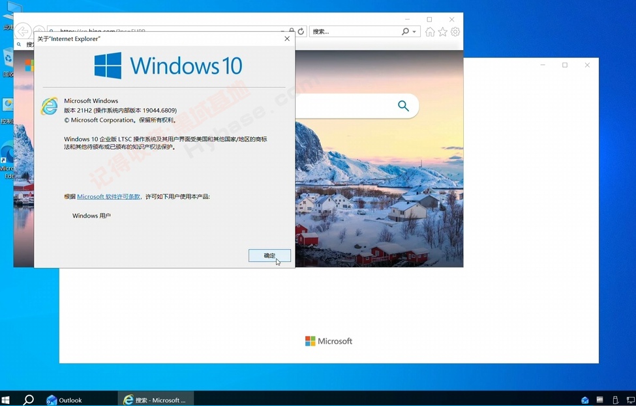The width and height of the screenshot is (636, 406).
Task: Close the white background window
Action: (587, 65)
